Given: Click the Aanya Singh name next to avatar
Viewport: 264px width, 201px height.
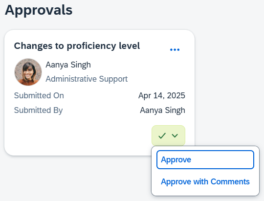Looking at the screenshot, I should [x=68, y=65].
